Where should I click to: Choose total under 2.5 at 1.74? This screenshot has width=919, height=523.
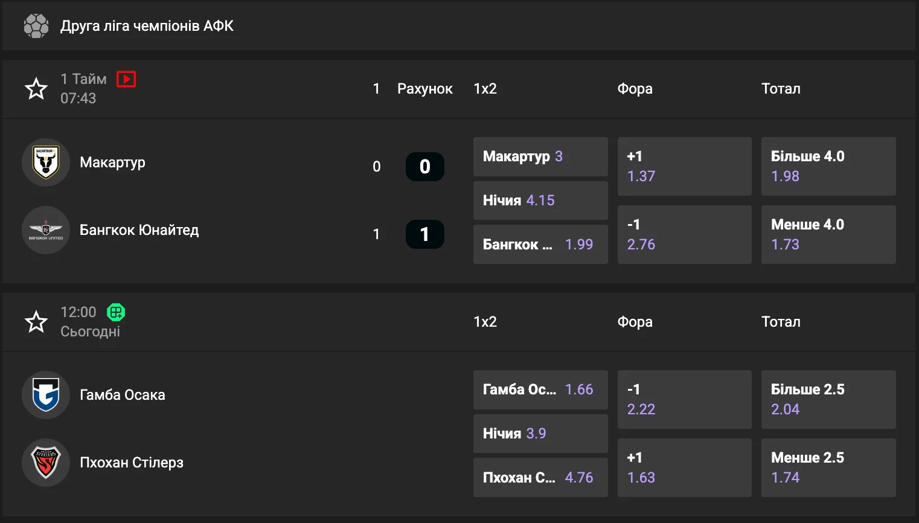(828, 467)
